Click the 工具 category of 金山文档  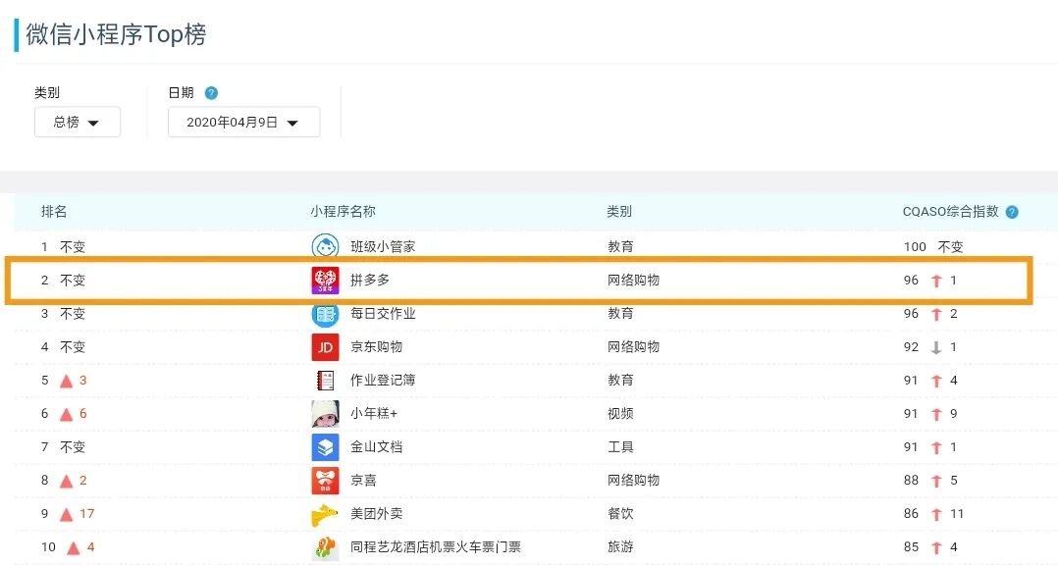pos(620,446)
